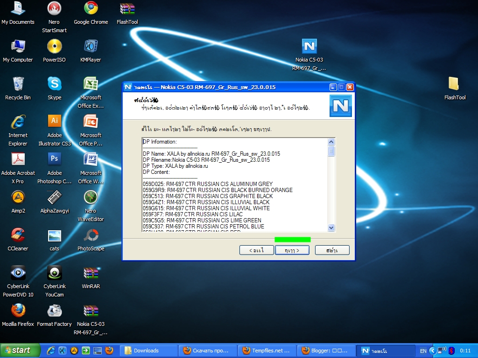
Task: Open WinRAR desktop shortcut
Action: click(91, 277)
